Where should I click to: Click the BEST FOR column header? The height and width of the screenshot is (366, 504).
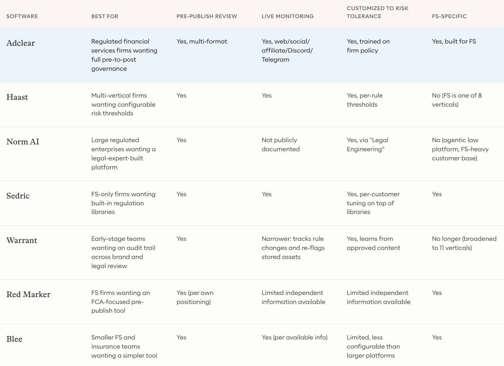click(105, 16)
